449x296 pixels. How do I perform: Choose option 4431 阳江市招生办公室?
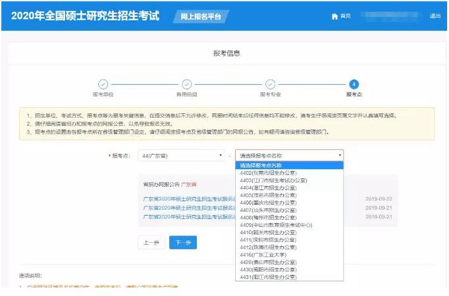click(289, 277)
